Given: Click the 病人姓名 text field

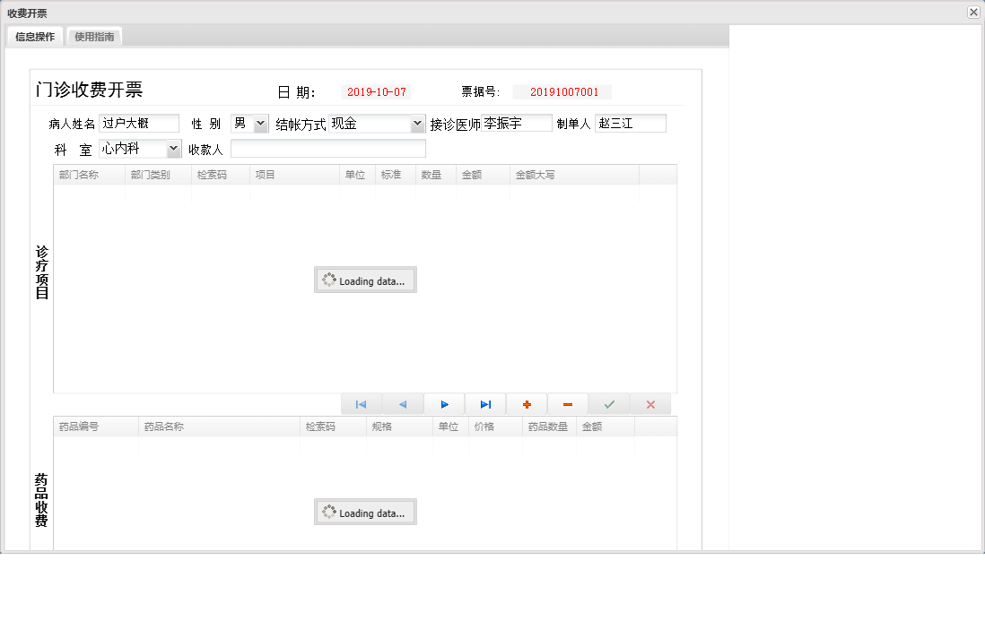Looking at the screenshot, I should click(x=138, y=124).
